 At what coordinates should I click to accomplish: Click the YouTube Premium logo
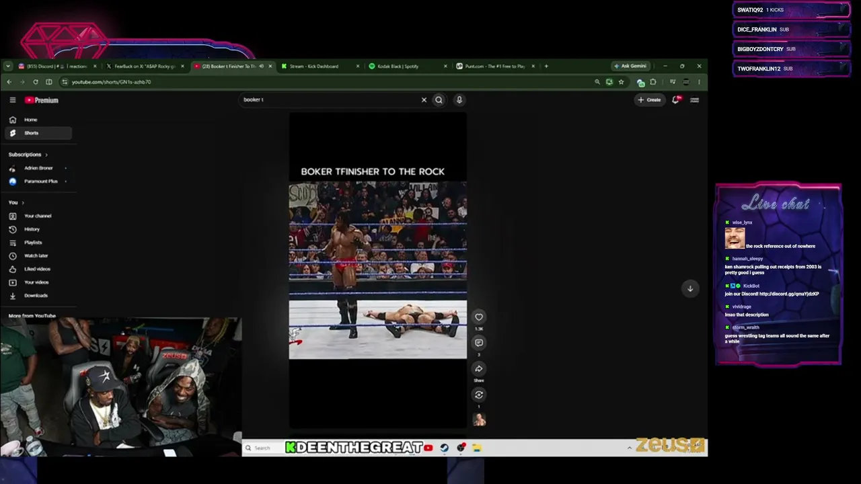(x=42, y=100)
